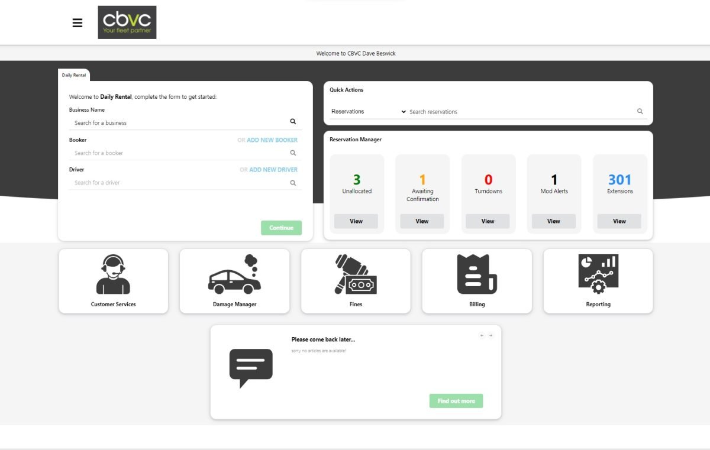Viewport: 710px width, 450px height.
Task: Click the CBVC fleet partner logo
Action: [x=127, y=22]
